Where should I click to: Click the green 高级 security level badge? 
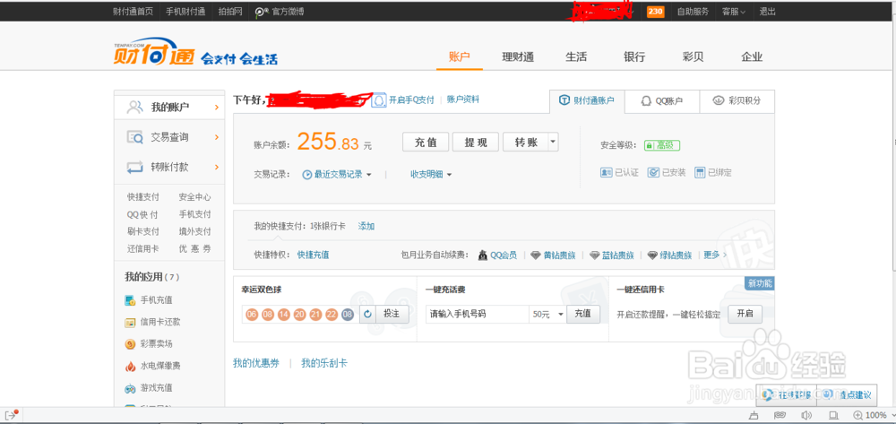[662, 145]
